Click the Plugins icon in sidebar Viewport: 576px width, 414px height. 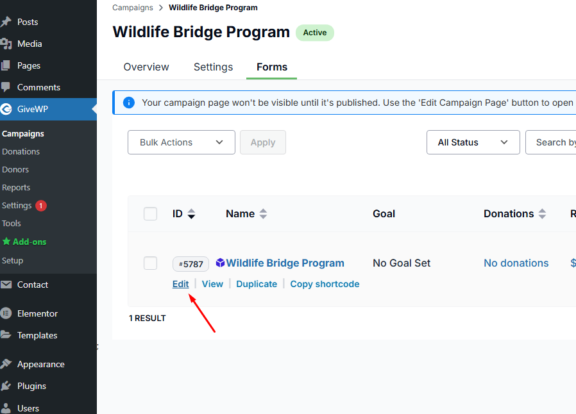click(6, 386)
